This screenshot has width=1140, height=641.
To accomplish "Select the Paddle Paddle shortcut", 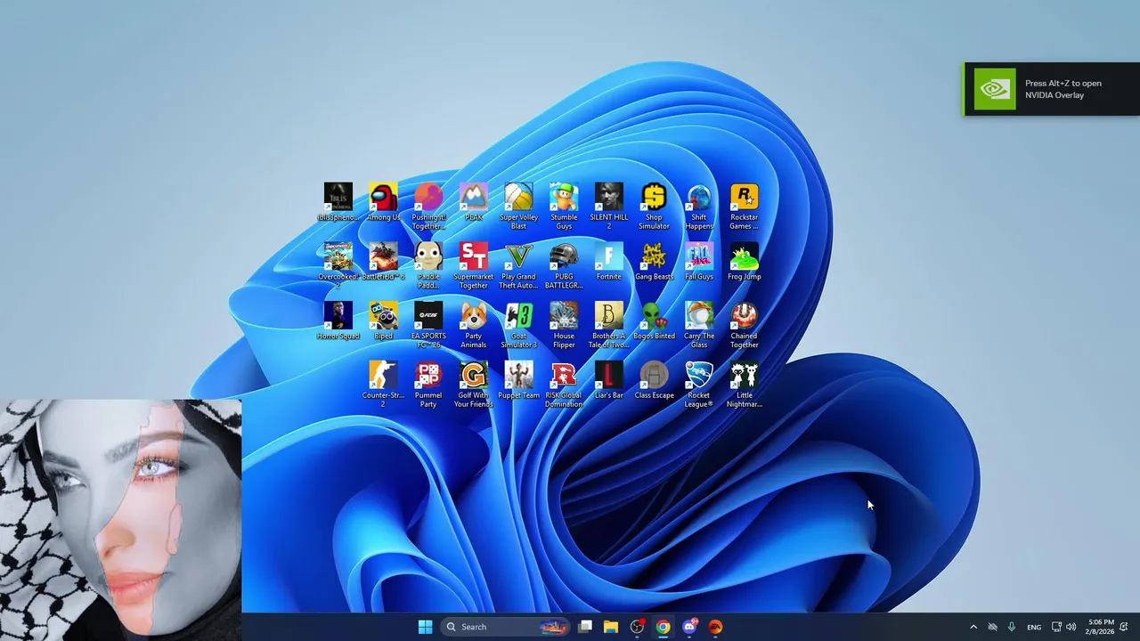I will coord(428,265).
